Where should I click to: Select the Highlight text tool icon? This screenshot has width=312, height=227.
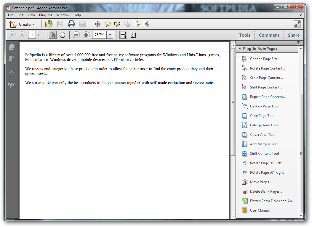(x=117, y=24)
